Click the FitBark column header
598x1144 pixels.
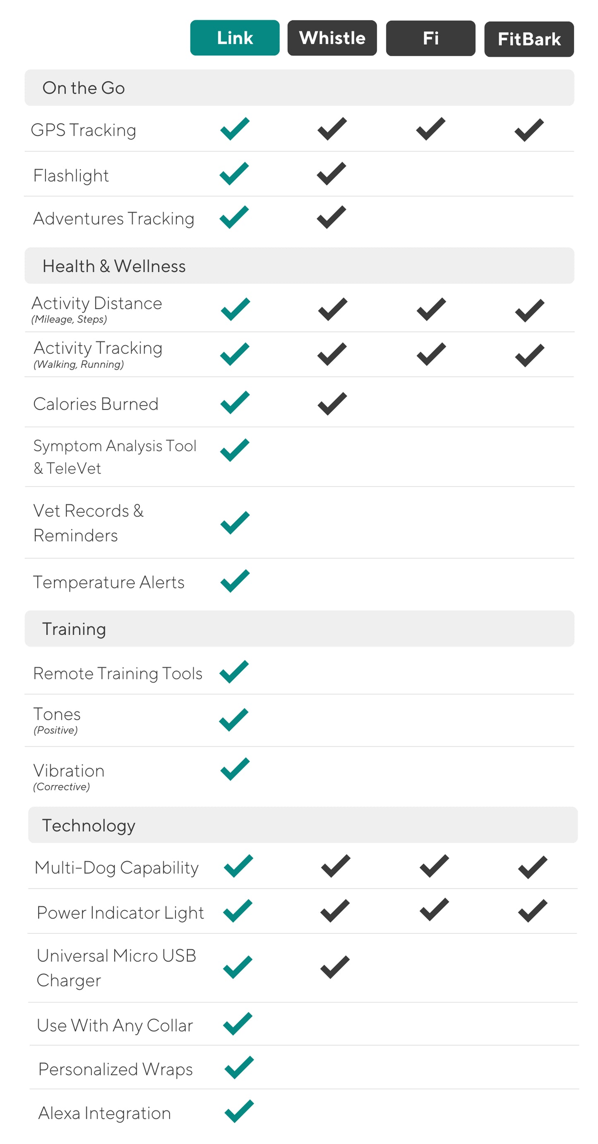(x=529, y=39)
